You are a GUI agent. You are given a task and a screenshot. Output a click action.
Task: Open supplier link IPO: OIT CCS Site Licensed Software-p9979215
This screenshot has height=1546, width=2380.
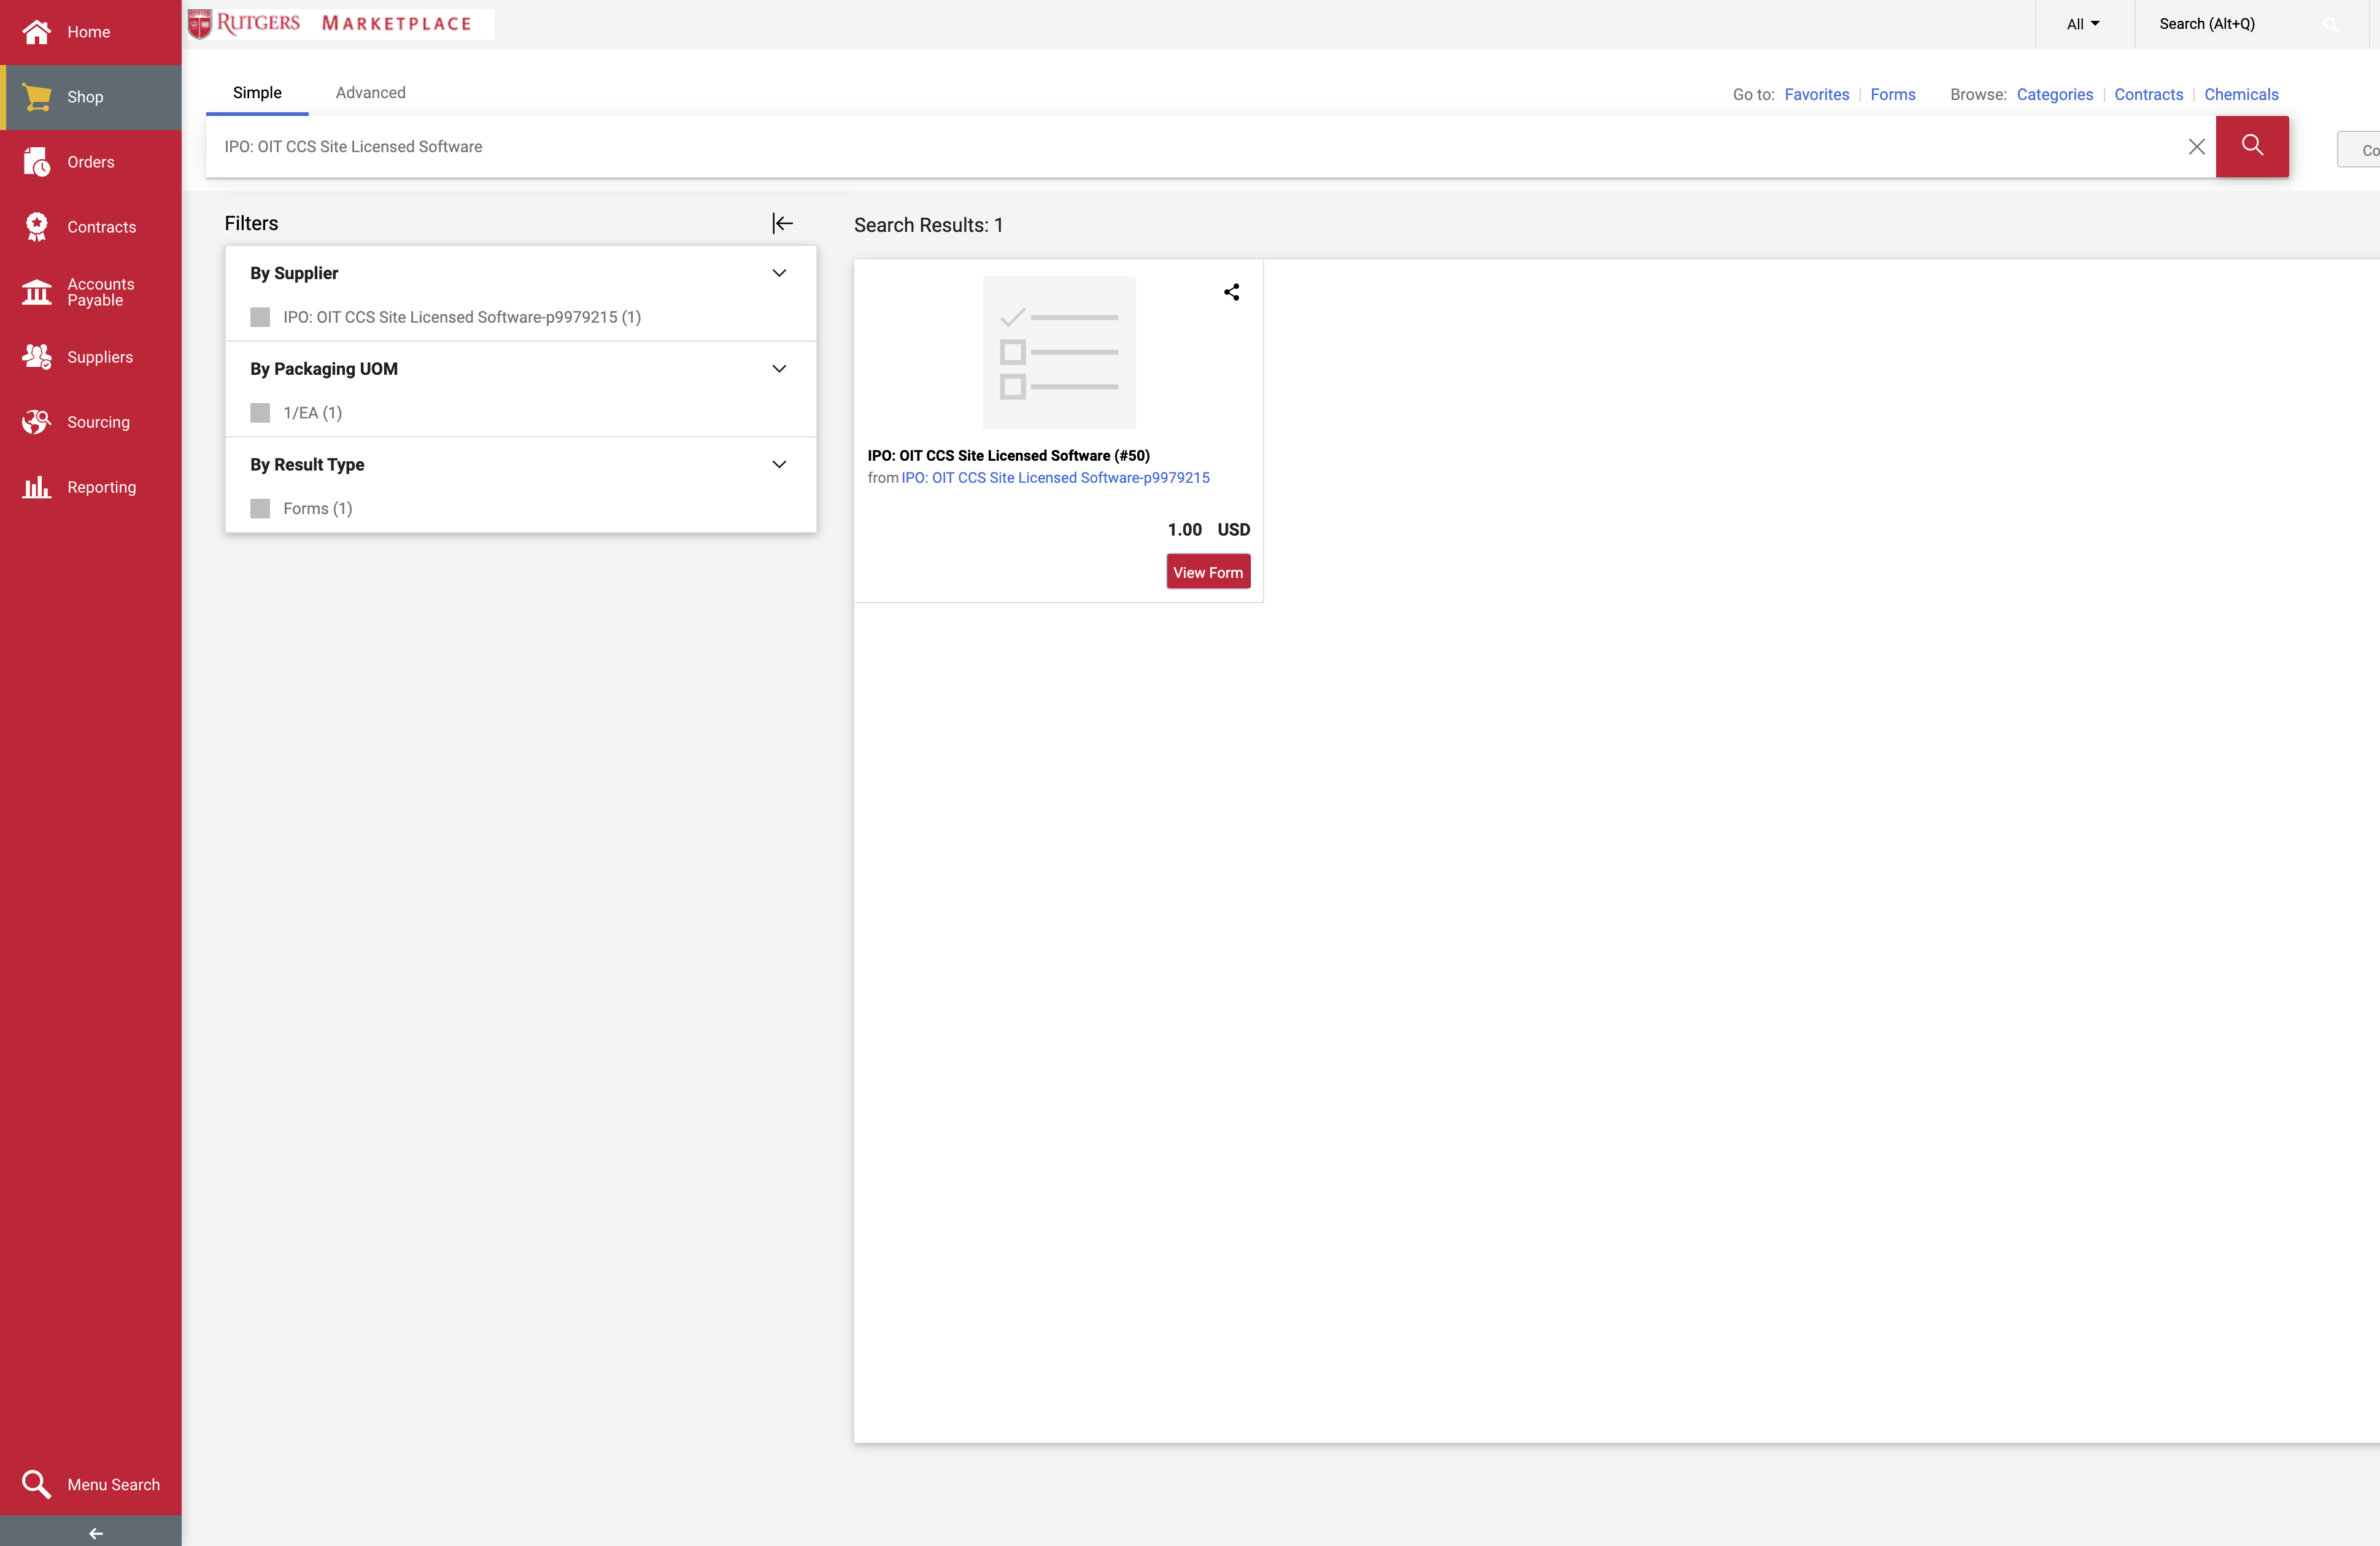click(1055, 478)
